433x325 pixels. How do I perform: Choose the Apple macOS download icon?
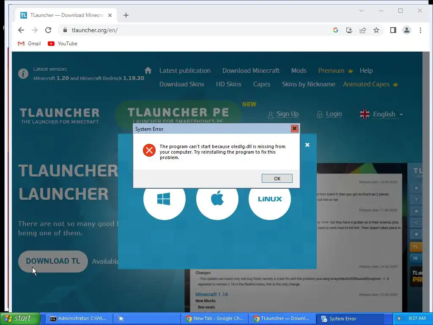(x=217, y=199)
